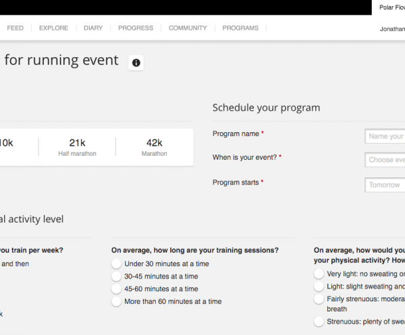This screenshot has width=405, height=335.
Task: Click the Program name input field
Action: point(385,136)
